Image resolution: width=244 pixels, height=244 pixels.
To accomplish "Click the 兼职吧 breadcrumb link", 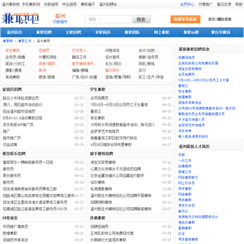I will [x=8, y=41].
